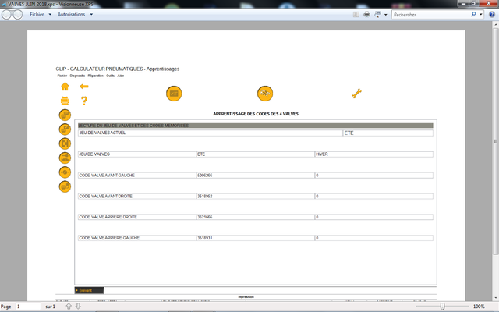Open the Fichier dropdown in XPS viewer
Viewport: 499px width, 312px height.
tap(41, 15)
